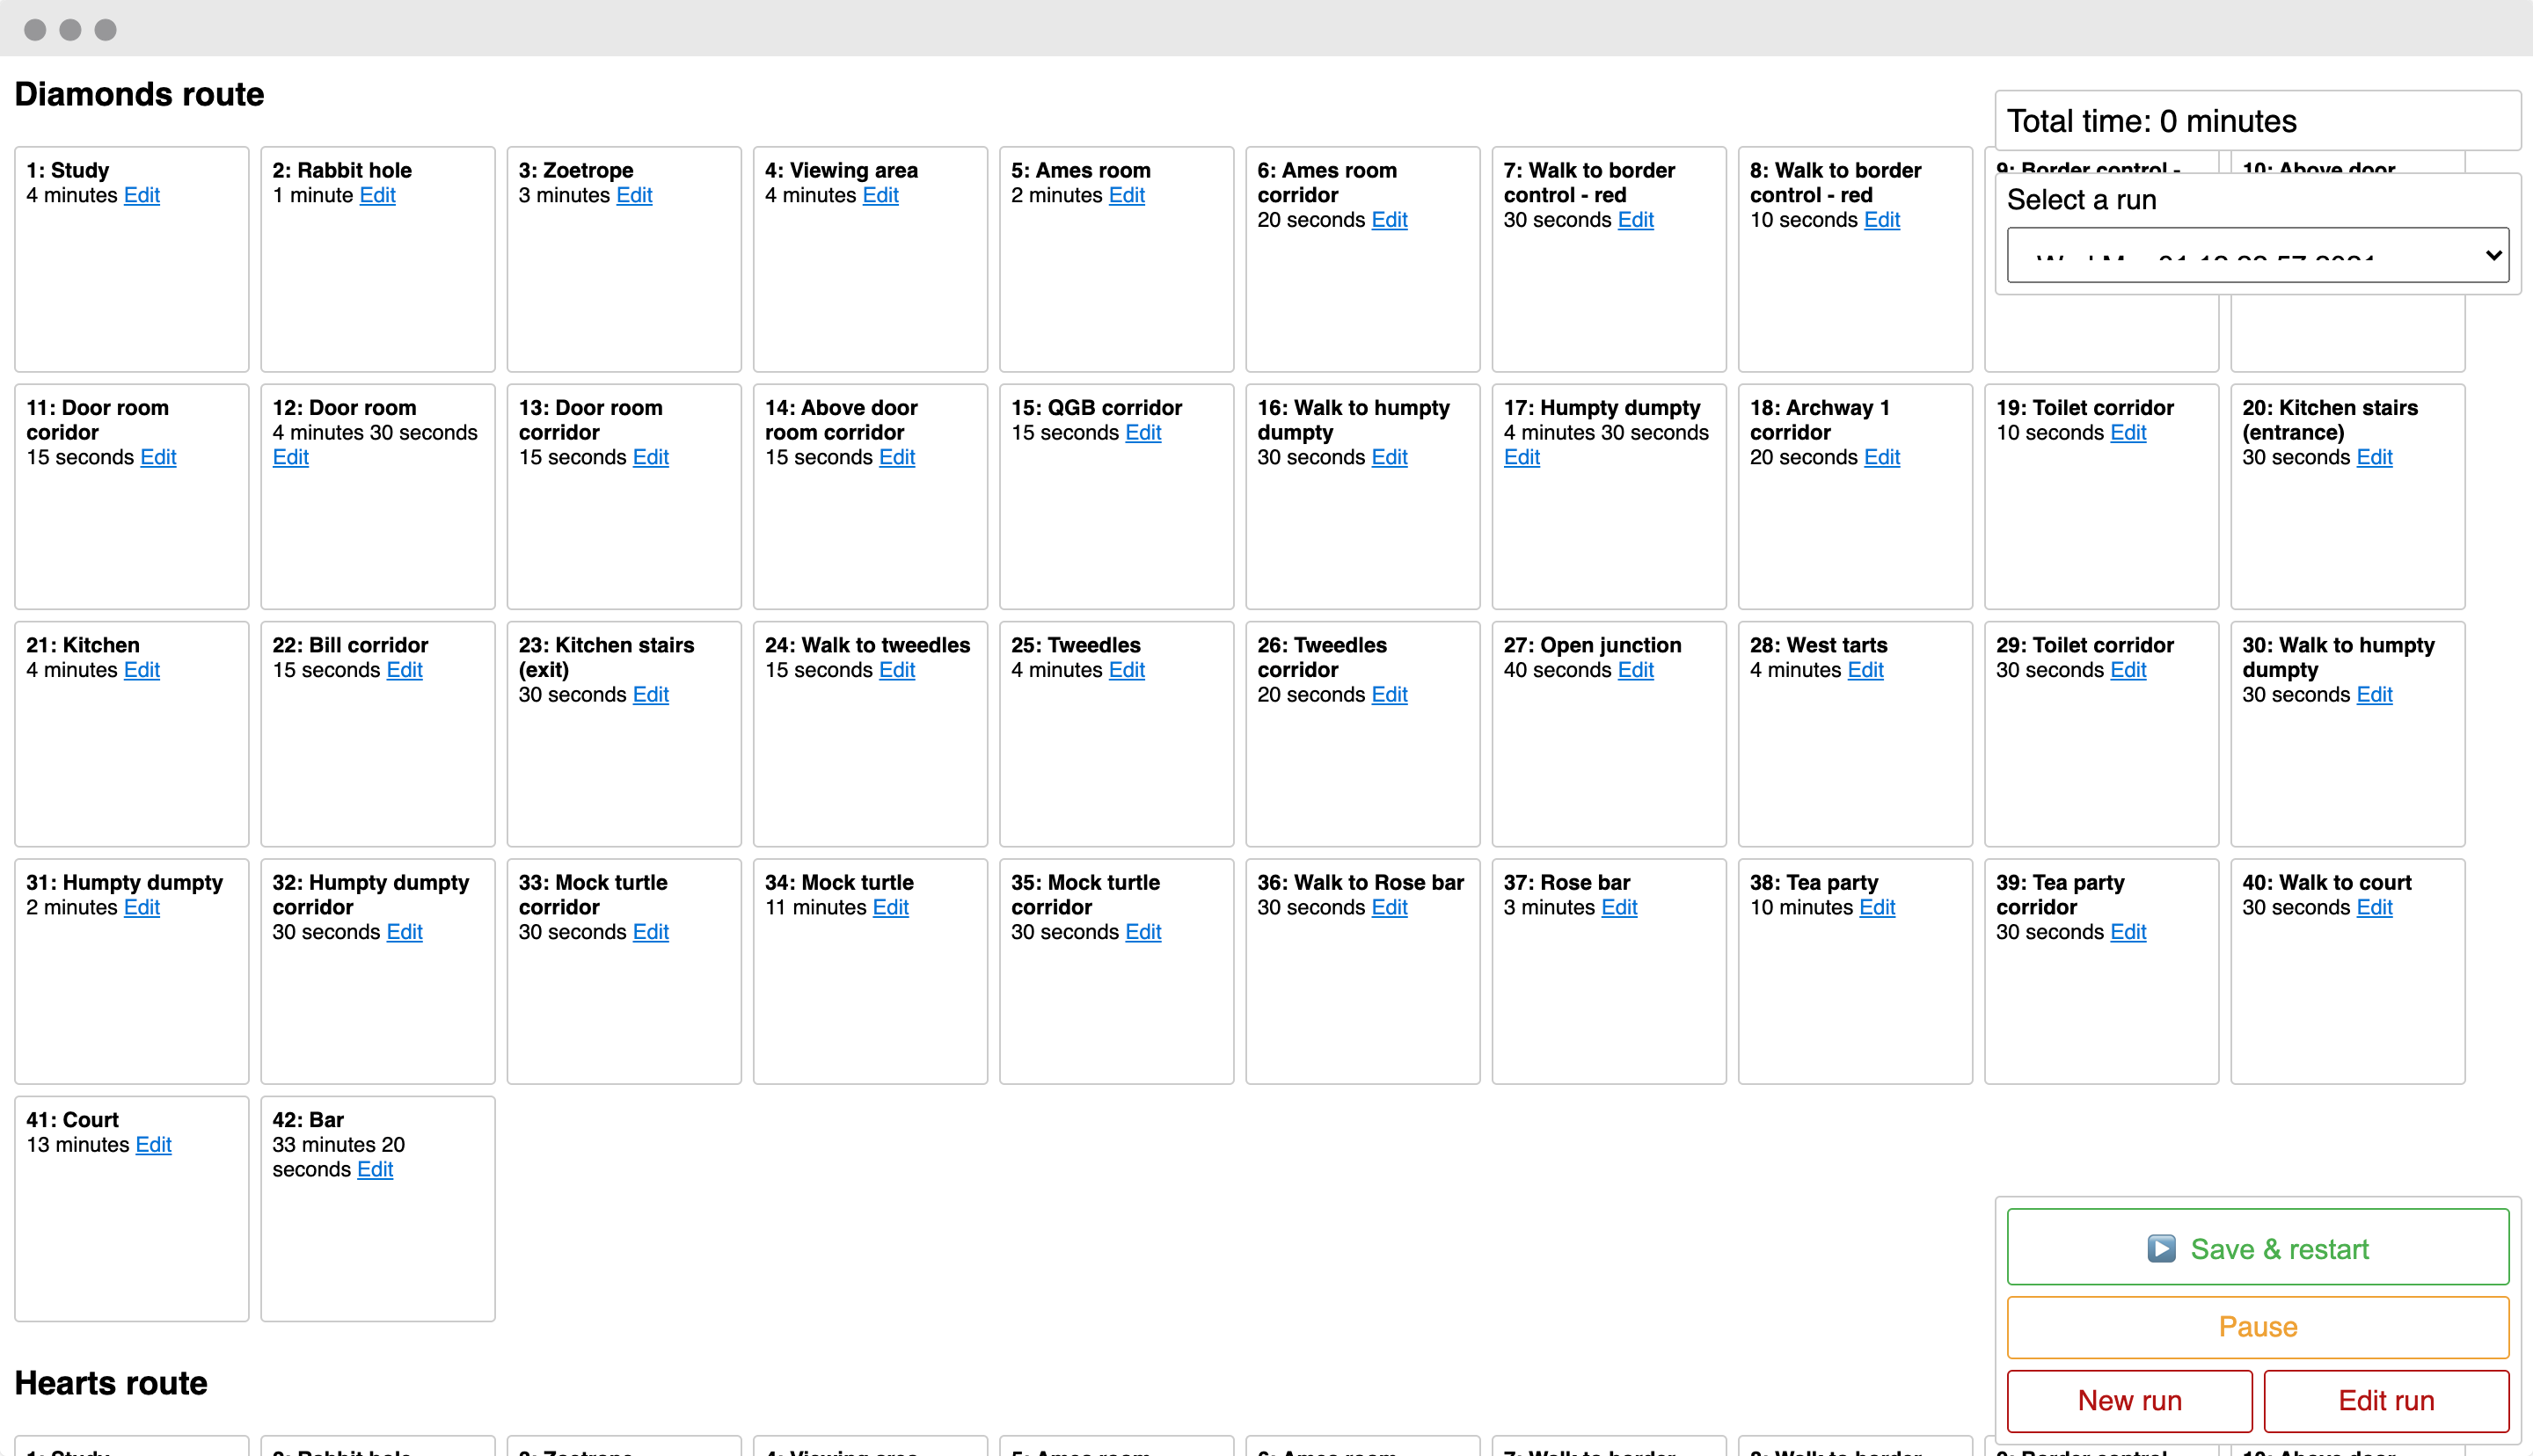Edit 6: Ames room corridor time
Viewport: 2533px width, 1456px height.
point(1389,220)
